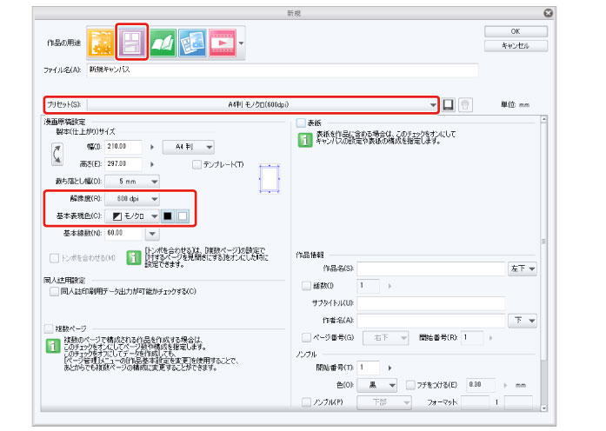This screenshot has height=431, width=606.
Task: Open the 基本線数 dropdown arrow
Action: pos(152,233)
